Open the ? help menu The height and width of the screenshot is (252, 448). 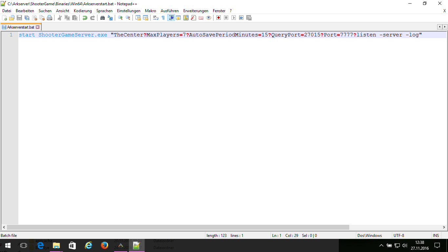(x=231, y=11)
